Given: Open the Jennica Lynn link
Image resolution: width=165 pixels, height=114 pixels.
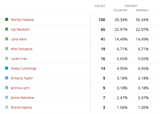Looking at the screenshot, I should point(20,88).
